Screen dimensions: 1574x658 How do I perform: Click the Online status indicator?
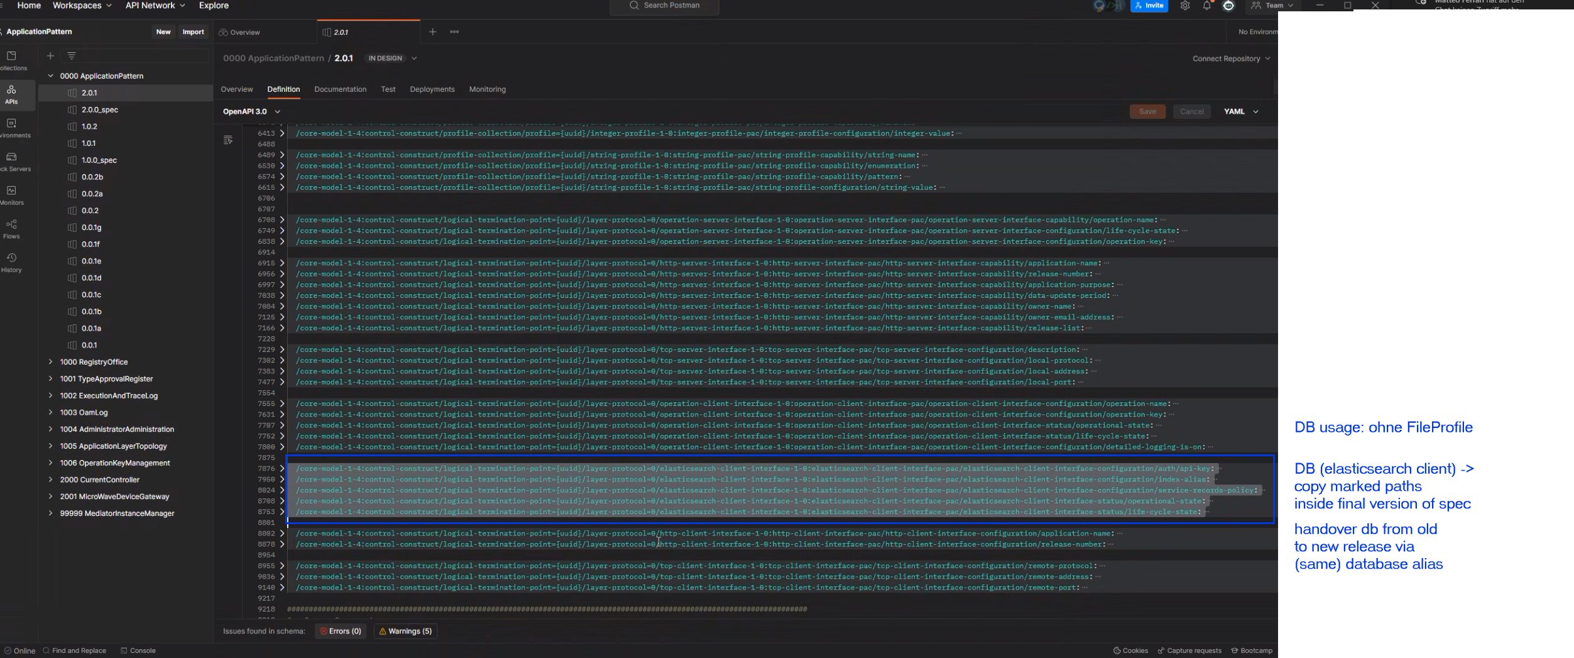pos(19,650)
